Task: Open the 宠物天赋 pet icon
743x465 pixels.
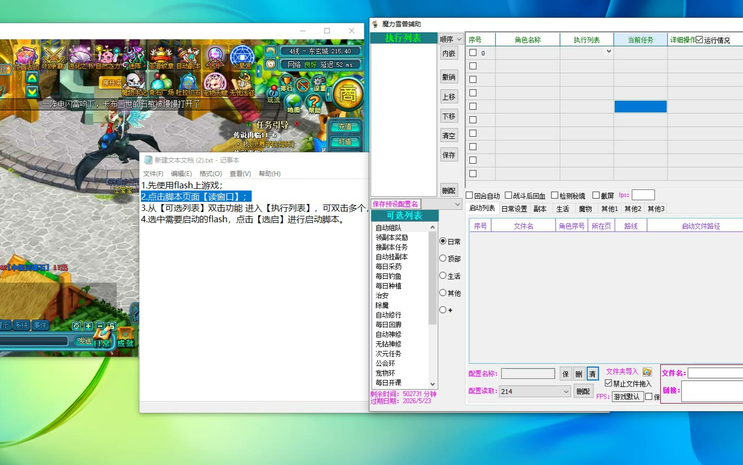Action: click(x=215, y=84)
